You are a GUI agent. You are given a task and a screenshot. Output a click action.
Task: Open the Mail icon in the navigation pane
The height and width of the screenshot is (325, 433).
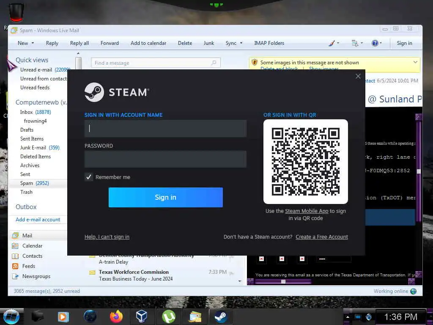15,235
